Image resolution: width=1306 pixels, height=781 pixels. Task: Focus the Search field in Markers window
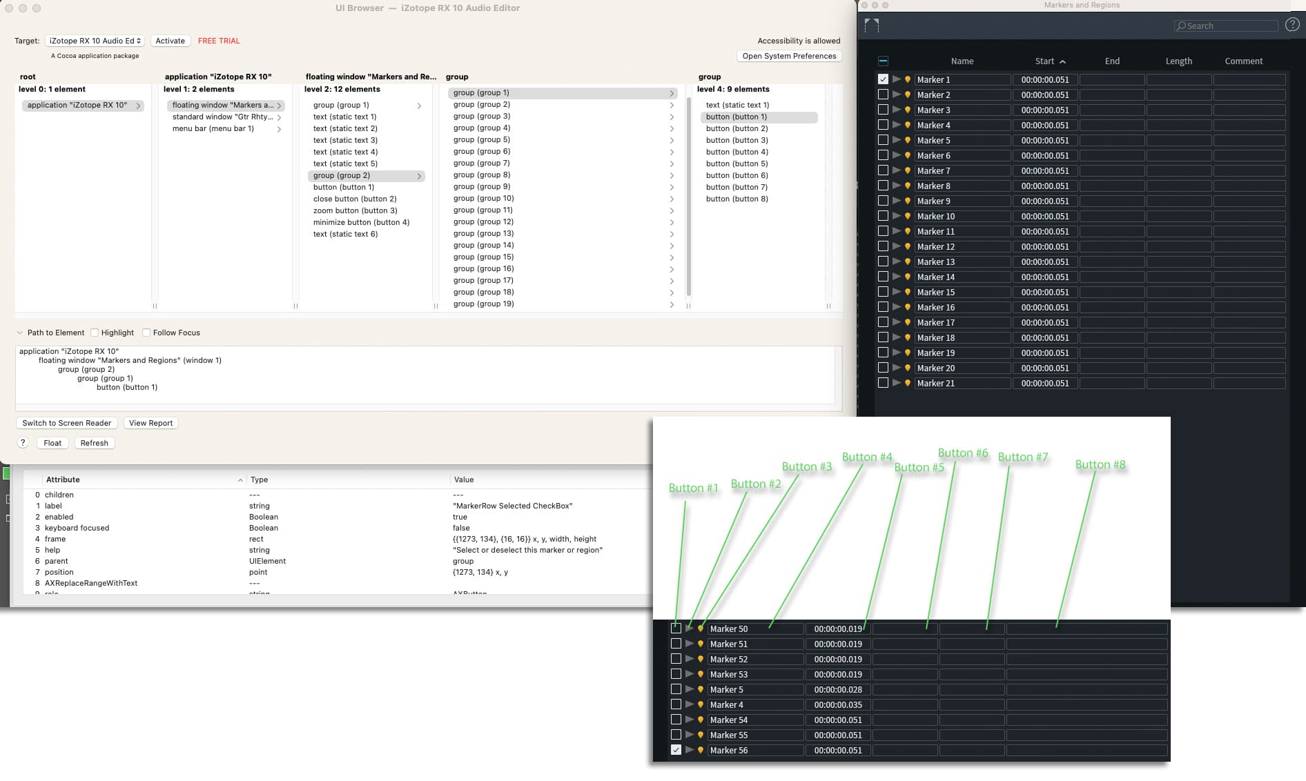click(1226, 26)
